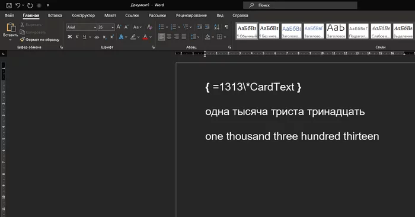
Task: Apply the Заголовок title style (large Aab)
Action: point(336,31)
